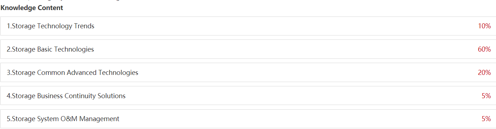Click the 5% beside Business Continuity Solutions
The width and height of the screenshot is (496, 129).
[486, 96]
